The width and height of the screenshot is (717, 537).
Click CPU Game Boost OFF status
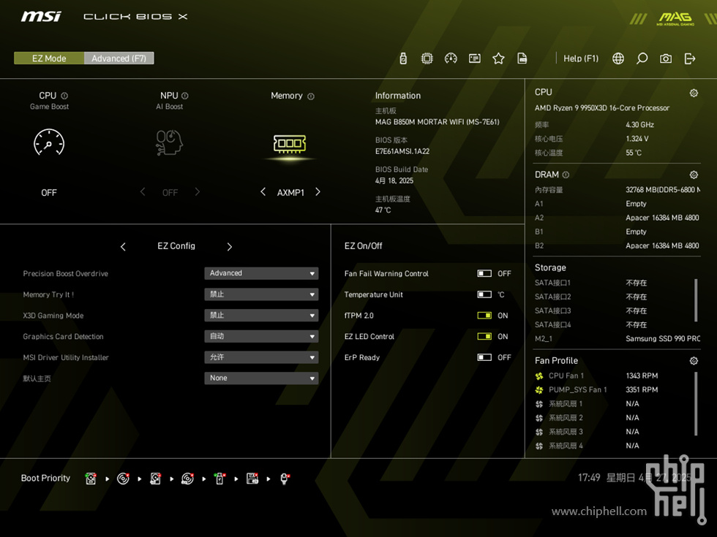click(49, 193)
